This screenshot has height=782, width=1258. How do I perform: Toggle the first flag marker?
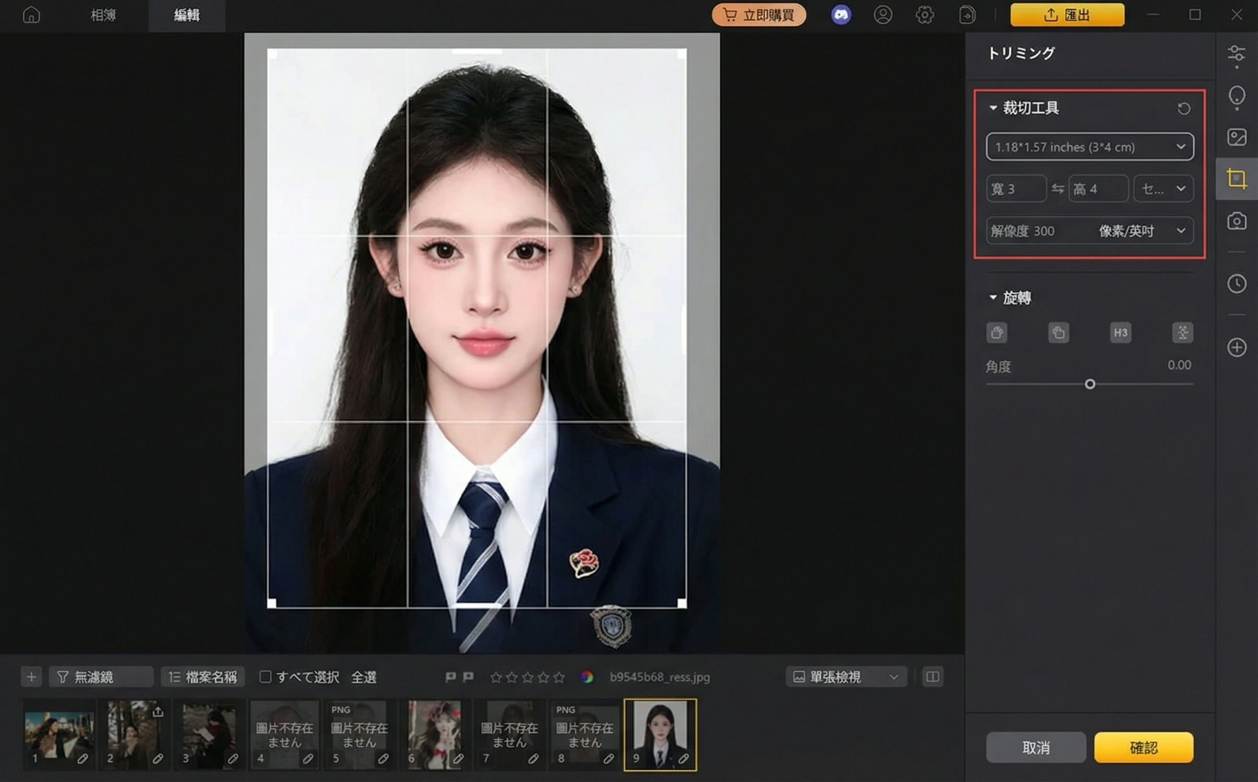click(x=450, y=677)
